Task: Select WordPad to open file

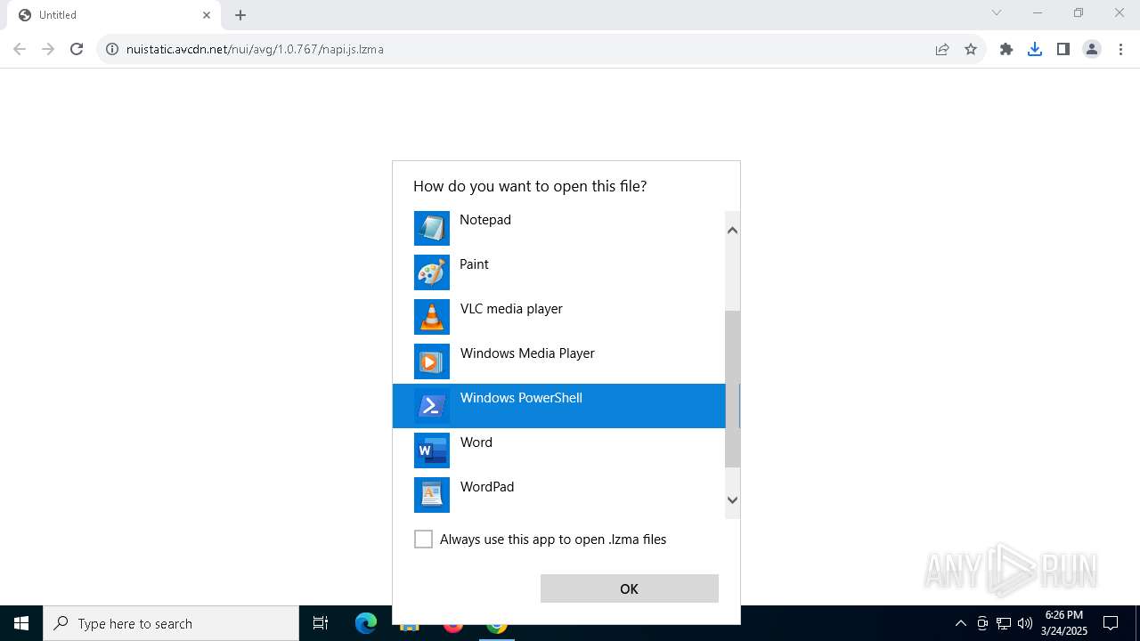Action: (x=558, y=495)
